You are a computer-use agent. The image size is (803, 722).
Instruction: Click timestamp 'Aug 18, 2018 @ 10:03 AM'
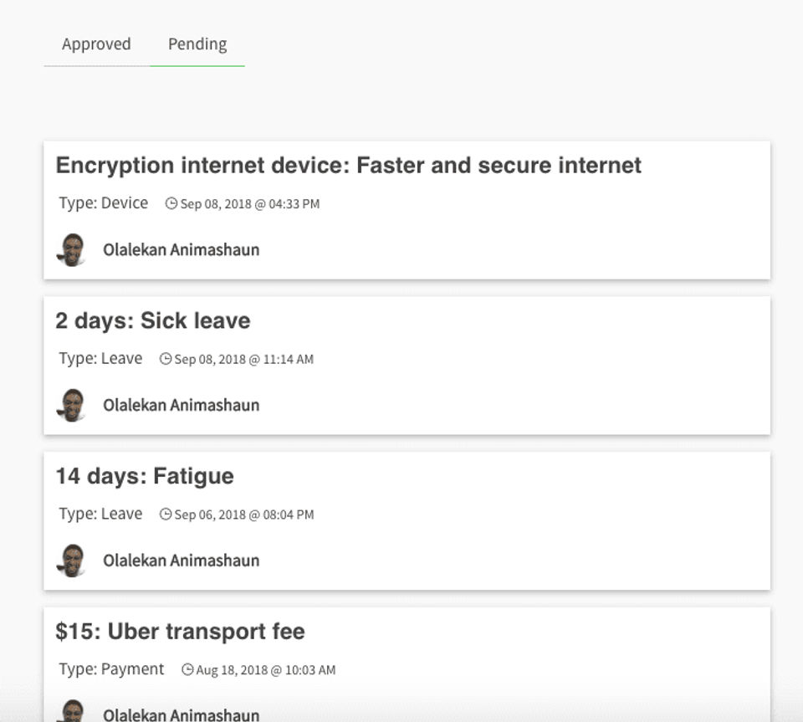point(266,670)
